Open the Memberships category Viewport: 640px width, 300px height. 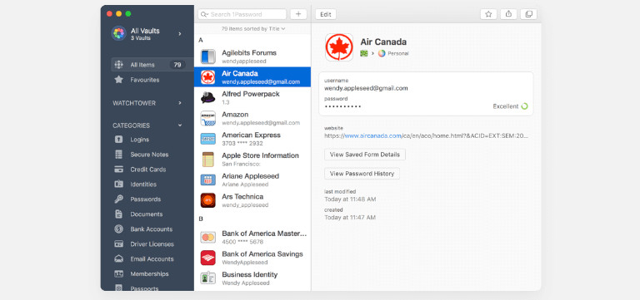point(149,274)
